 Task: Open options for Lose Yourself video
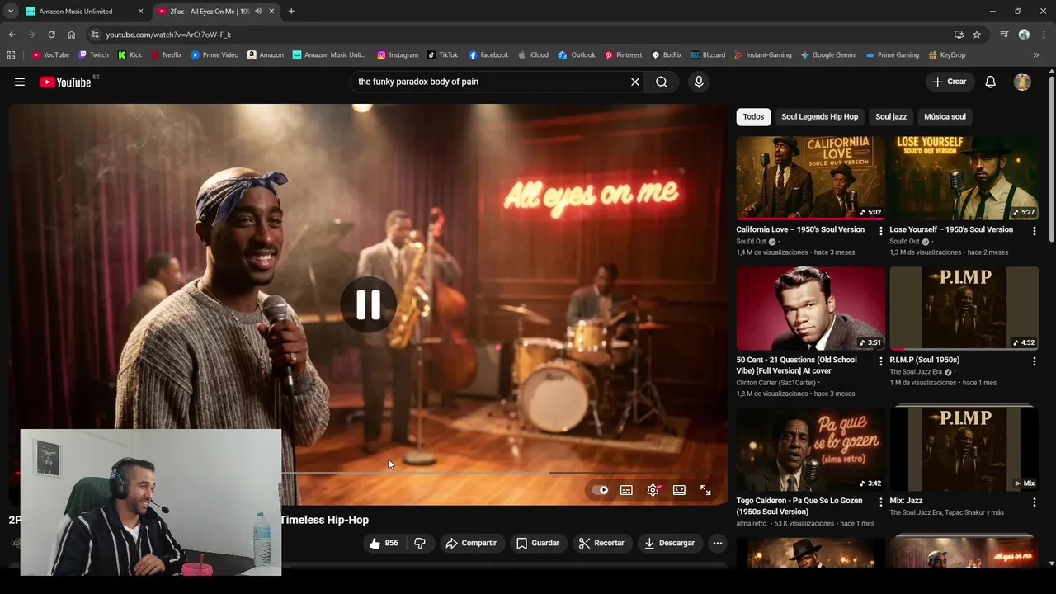pyautogui.click(x=1034, y=231)
